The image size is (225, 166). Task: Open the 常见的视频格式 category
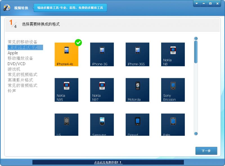point(22,75)
